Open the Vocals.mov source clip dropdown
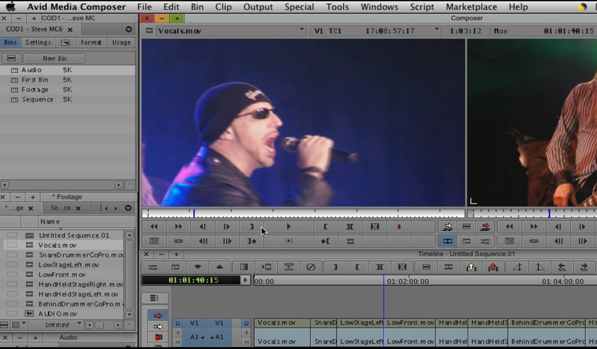The image size is (597, 349). tap(301, 30)
